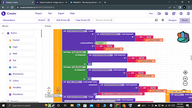Open Colors blocks drawer
Screen dimensions: 192x108
point(21,81)
